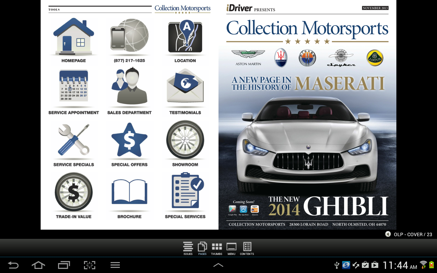Open the Service Specials wrench icon
437x273 pixels.
click(x=73, y=140)
